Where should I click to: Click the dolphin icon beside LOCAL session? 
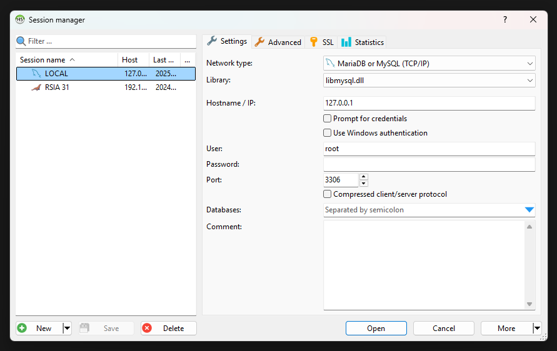(36, 74)
